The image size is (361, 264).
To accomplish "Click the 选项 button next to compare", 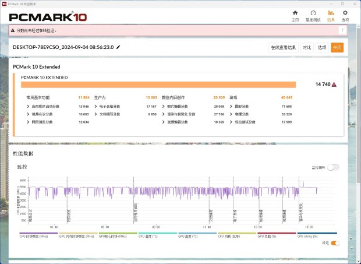I will 322,48.
